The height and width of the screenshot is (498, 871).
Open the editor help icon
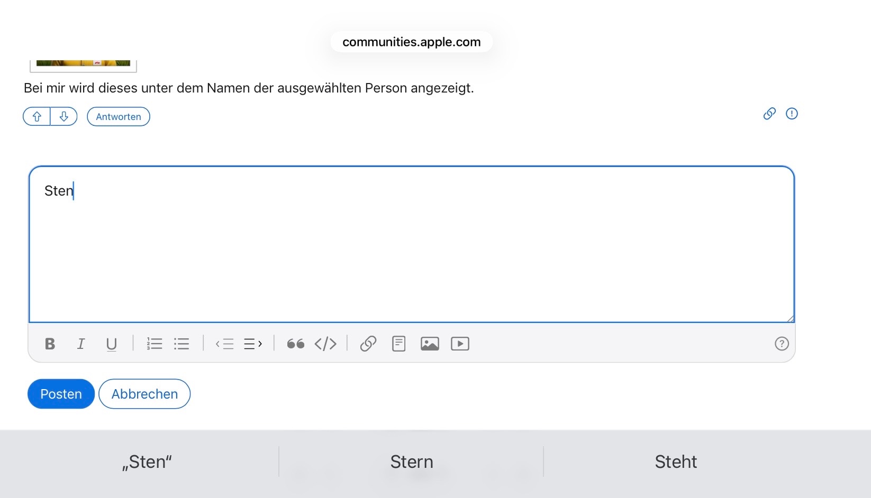pos(782,344)
